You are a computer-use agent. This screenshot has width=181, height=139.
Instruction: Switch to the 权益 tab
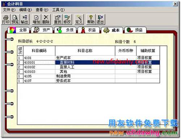point(89,30)
